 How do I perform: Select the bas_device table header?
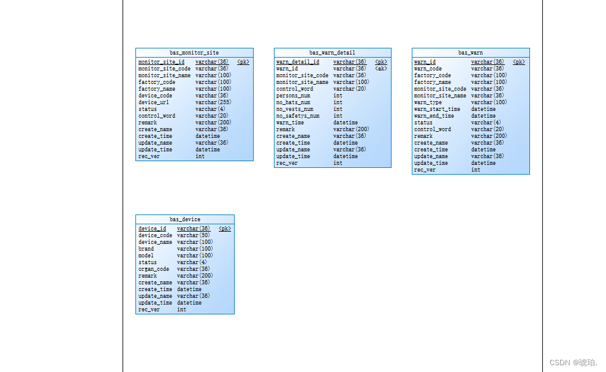coord(184,219)
